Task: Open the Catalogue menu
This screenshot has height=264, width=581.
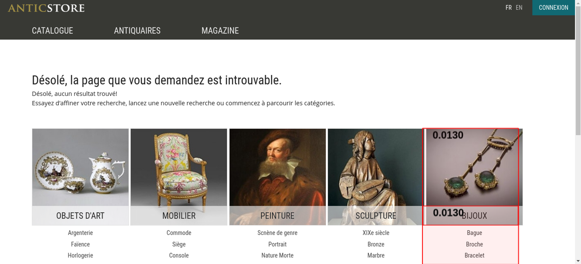Action: tap(52, 31)
